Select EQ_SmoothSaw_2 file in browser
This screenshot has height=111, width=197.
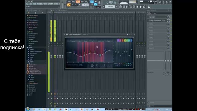(36, 72)
